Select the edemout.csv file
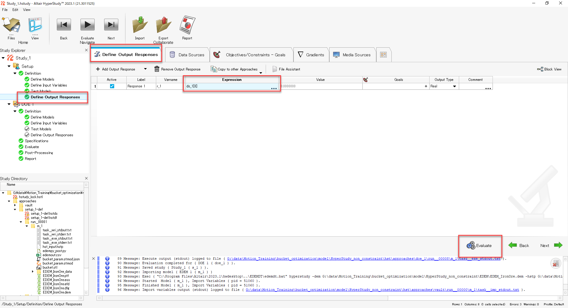The width and height of the screenshot is (568, 308). tap(52, 255)
